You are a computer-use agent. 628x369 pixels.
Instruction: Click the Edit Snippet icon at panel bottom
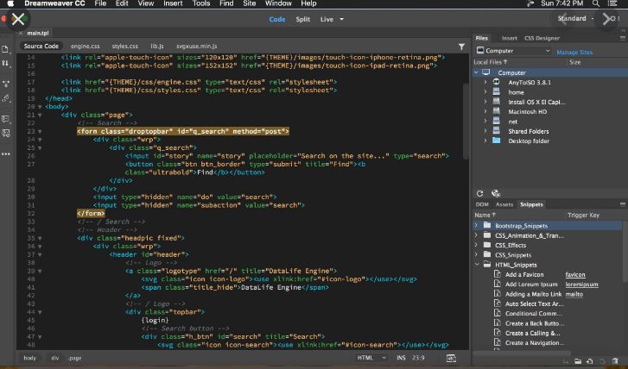[603, 361]
